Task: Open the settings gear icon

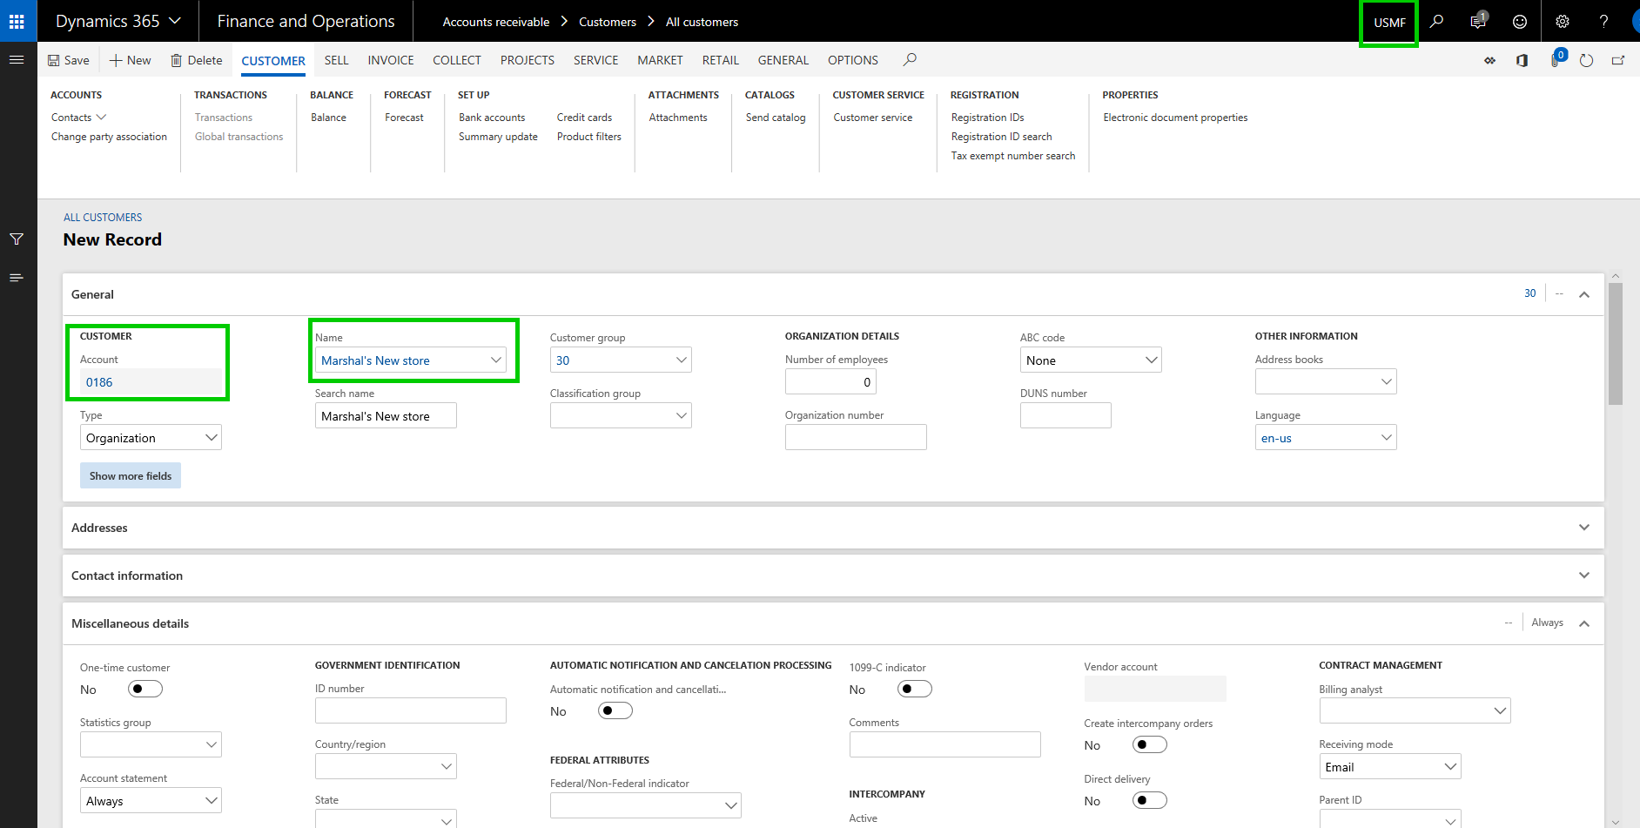Action: (x=1563, y=21)
